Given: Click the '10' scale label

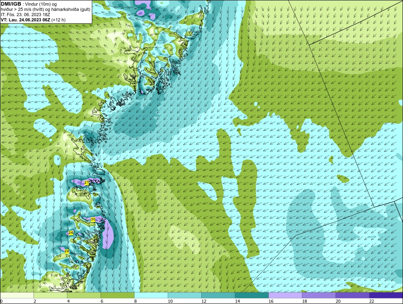Looking at the screenshot, I should pyautogui.click(x=170, y=301).
